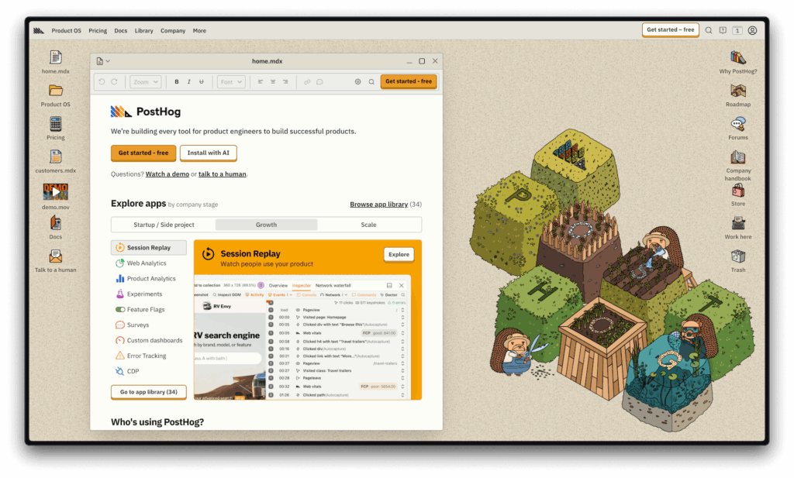Click Get started – free in the menu bar
The width and height of the screenshot is (794, 478).
click(x=671, y=30)
